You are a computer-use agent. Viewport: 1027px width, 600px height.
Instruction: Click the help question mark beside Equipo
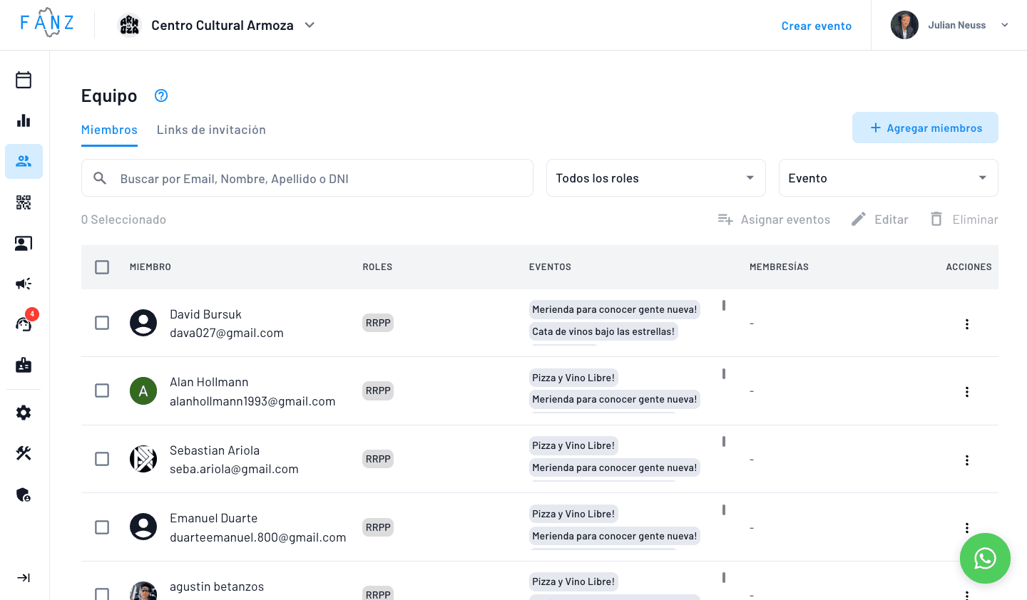(x=161, y=95)
